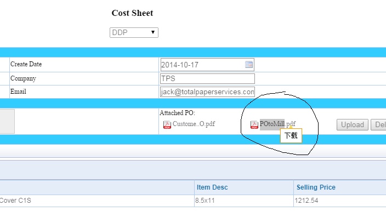Click the PDF icon for Custome..O.pdf

(x=167, y=124)
